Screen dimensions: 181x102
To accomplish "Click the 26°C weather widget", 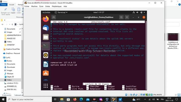I will (x=137, y=99).
